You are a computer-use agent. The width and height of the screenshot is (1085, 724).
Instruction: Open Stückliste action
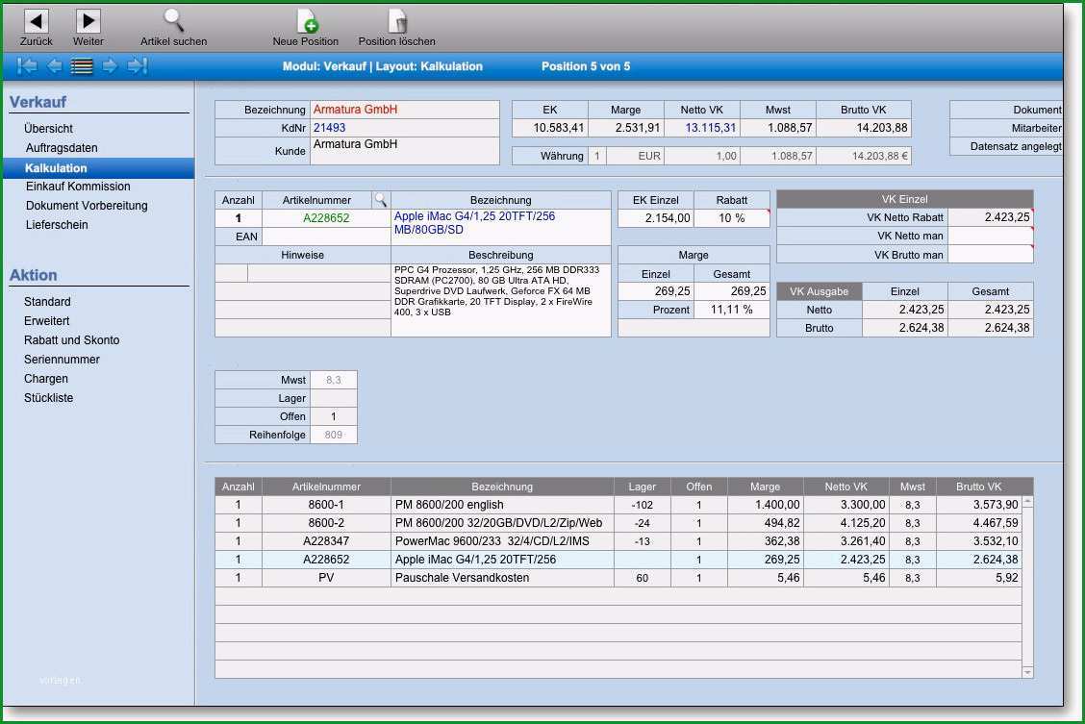point(48,398)
